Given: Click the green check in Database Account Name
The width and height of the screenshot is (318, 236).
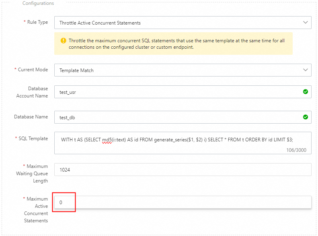Looking at the screenshot, I should coord(306,92).
